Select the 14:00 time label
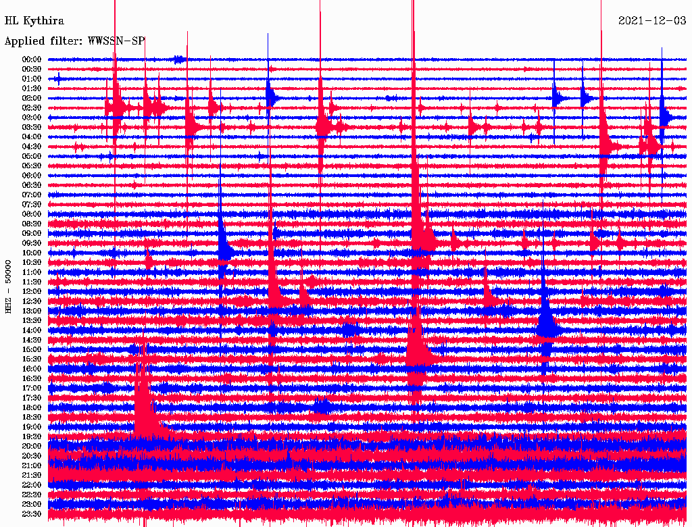Viewport: 692px width, 527px height. [x=32, y=330]
